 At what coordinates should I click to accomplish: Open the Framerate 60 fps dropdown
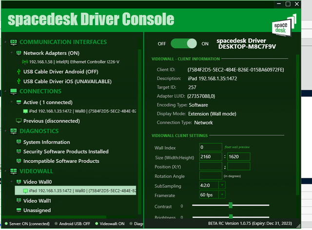click(x=222, y=194)
